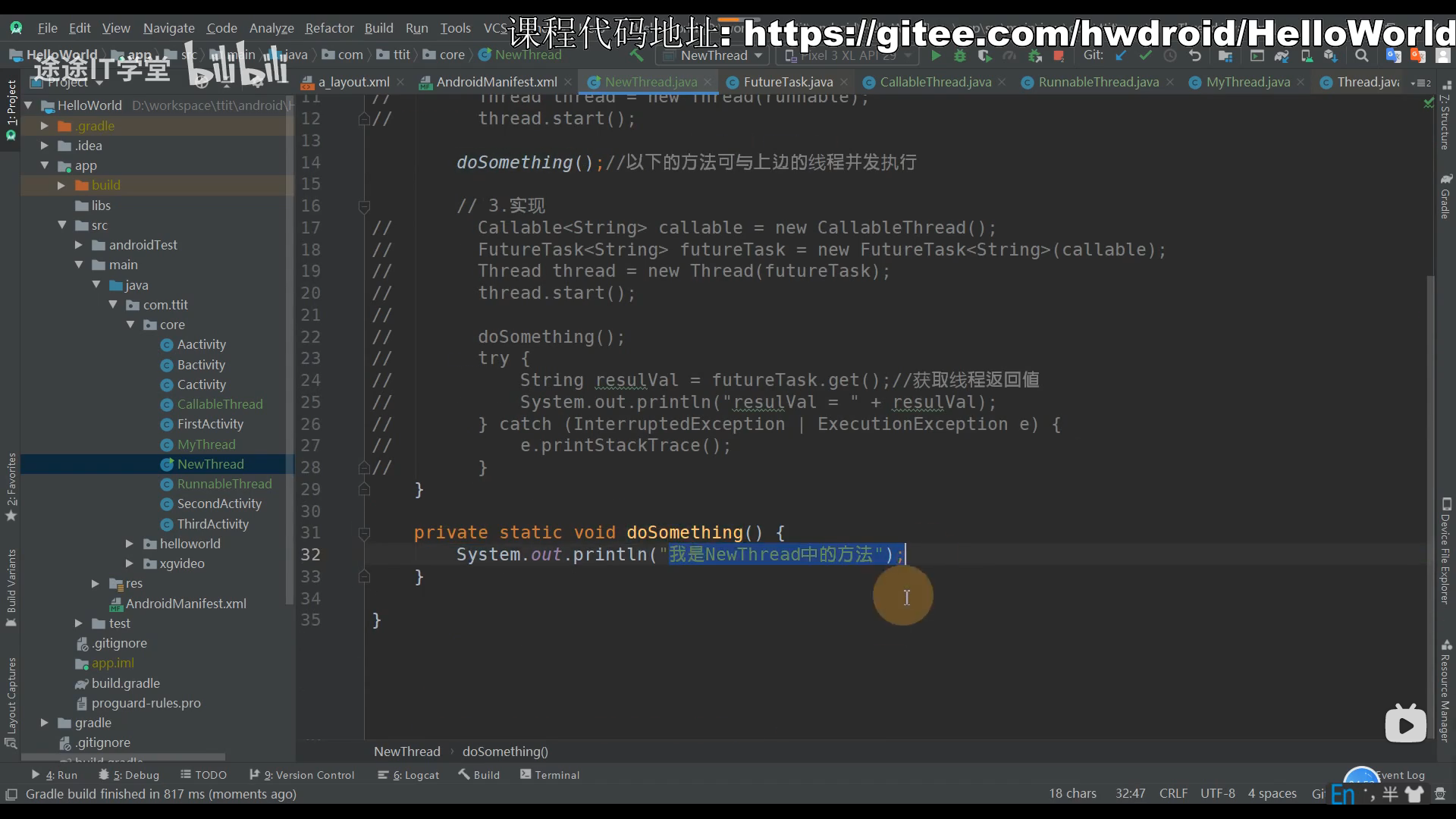Close the a_layout.xml editor tab
The height and width of the screenshot is (819, 1456).
[x=400, y=82]
